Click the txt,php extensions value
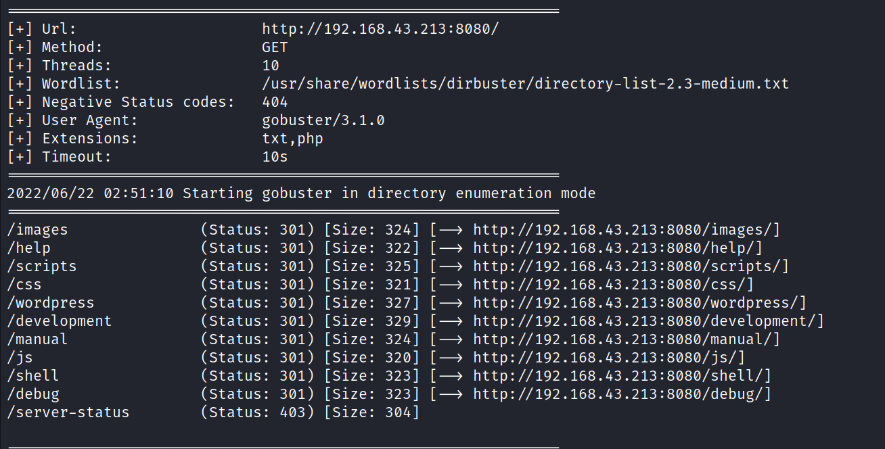885x449 pixels. [x=292, y=139]
